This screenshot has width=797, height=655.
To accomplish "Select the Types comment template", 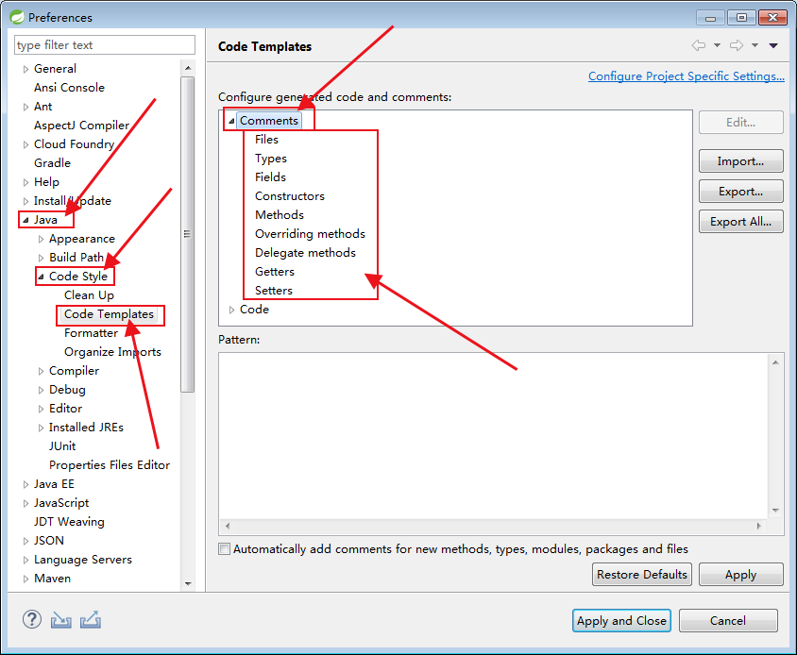I will pyautogui.click(x=270, y=159).
